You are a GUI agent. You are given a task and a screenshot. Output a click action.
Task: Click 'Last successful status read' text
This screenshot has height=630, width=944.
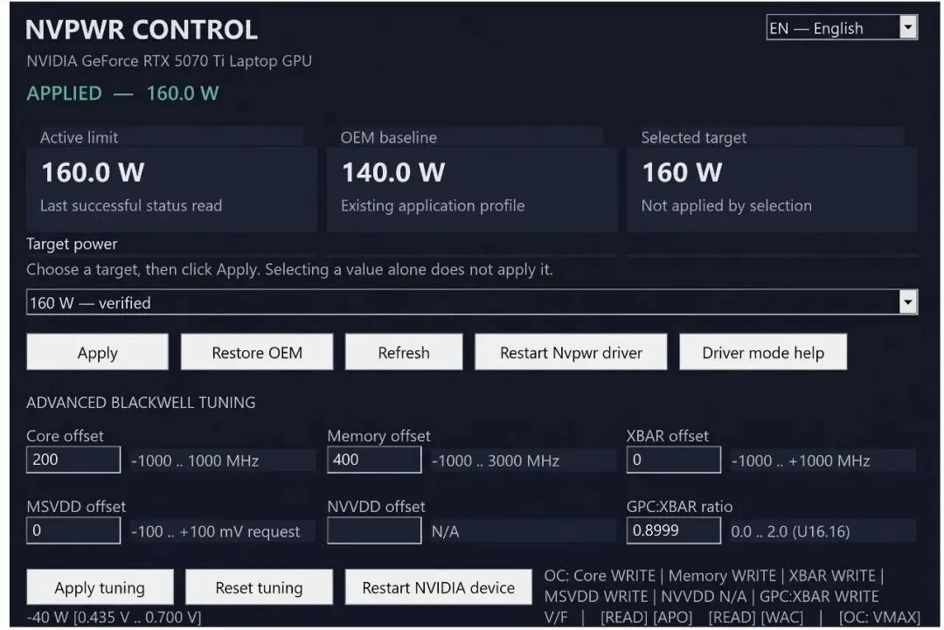(x=131, y=206)
